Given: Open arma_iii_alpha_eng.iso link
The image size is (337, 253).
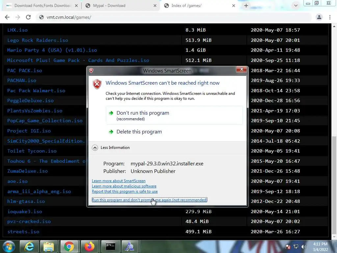Looking at the screenshot, I should [x=39, y=191].
